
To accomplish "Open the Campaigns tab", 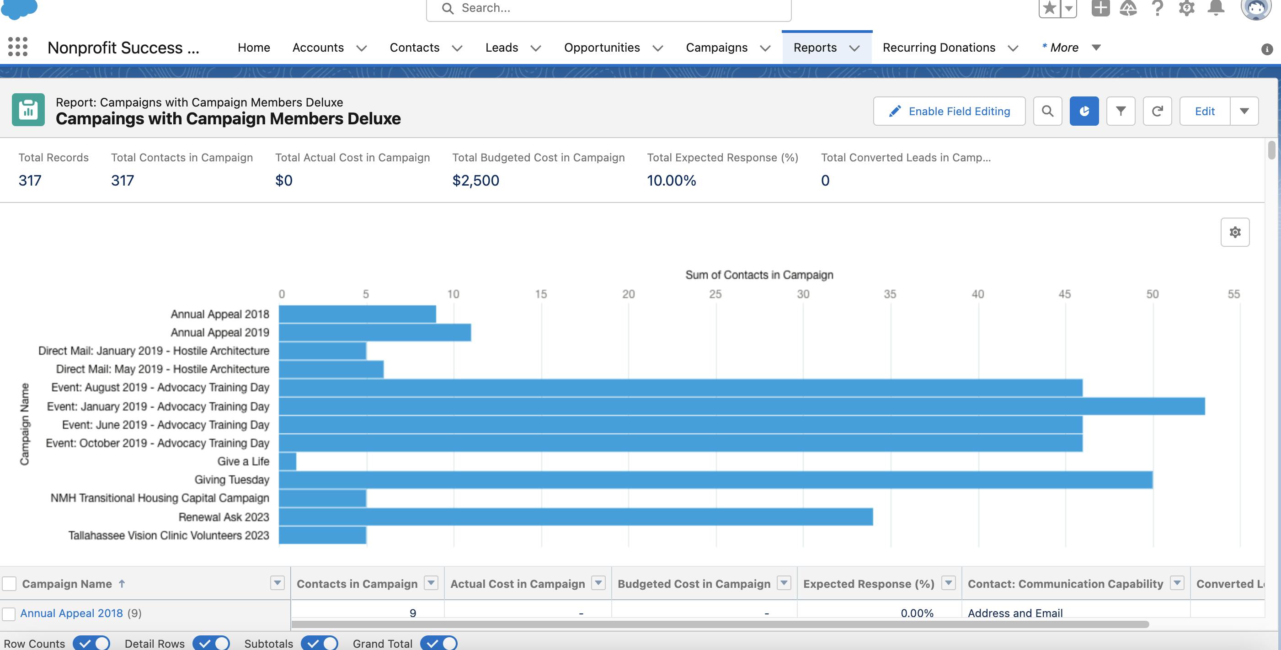I will coord(716,47).
